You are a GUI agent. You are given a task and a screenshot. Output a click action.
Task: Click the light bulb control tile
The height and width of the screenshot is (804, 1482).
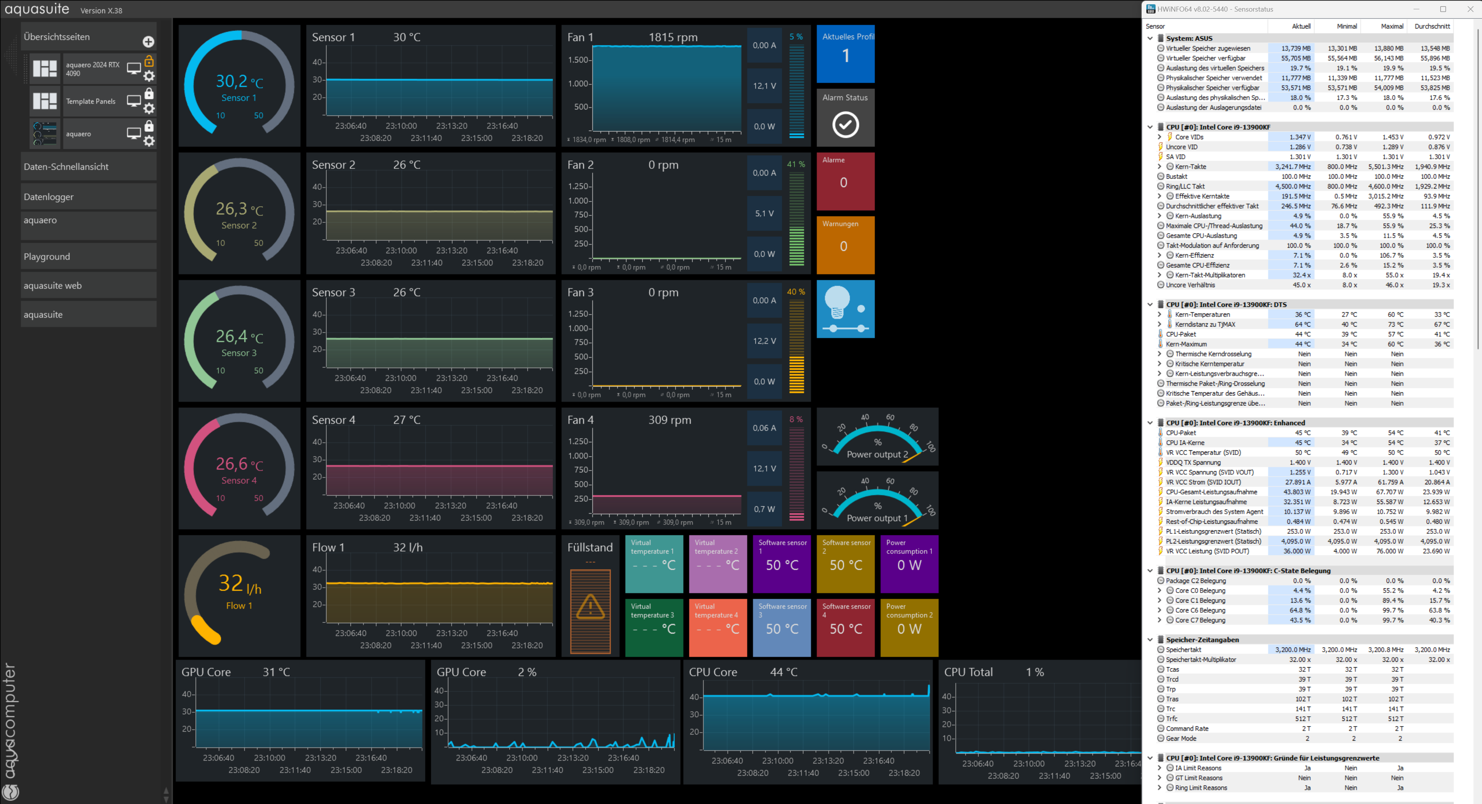[845, 309]
